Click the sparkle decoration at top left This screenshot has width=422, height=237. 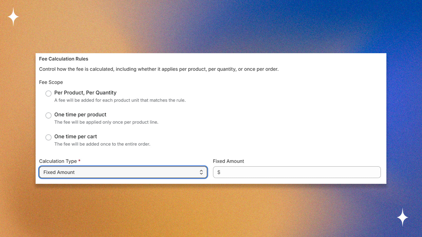coord(13,17)
